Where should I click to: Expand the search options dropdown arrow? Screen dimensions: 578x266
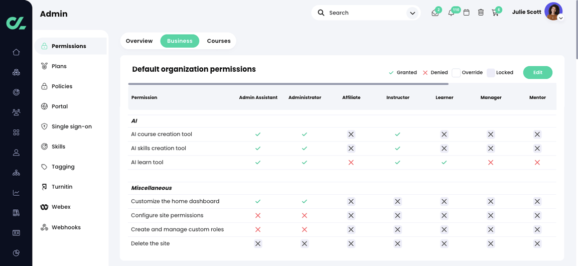click(411, 13)
